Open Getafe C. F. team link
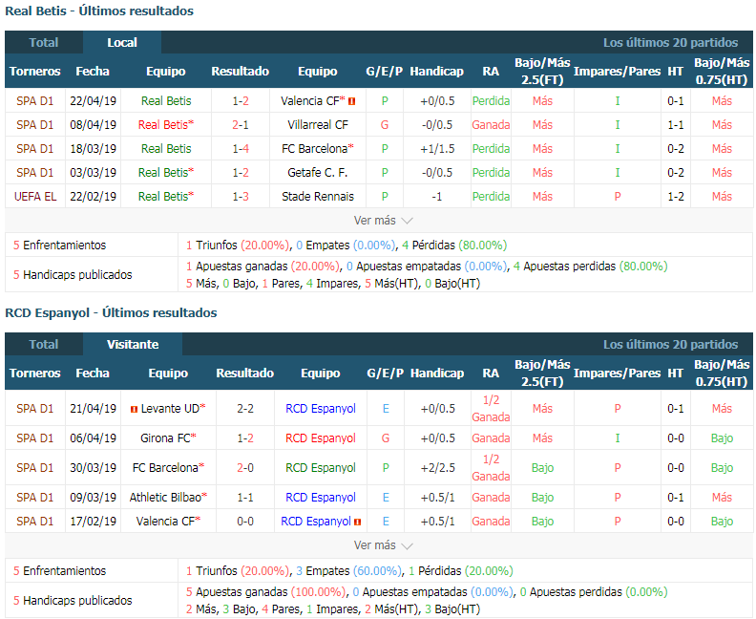This screenshot has width=756, height=619. [x=318, y=173]
